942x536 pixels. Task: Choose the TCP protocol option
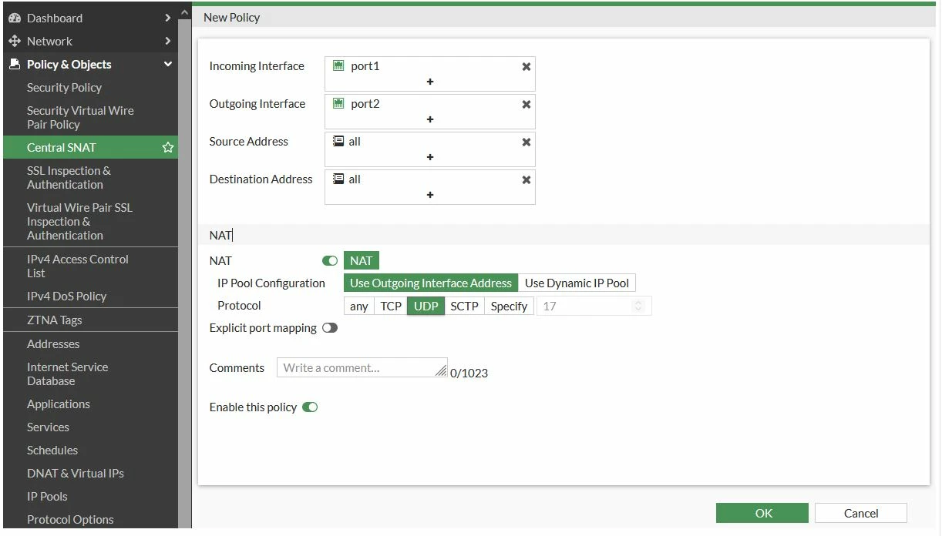coord(391,307)
